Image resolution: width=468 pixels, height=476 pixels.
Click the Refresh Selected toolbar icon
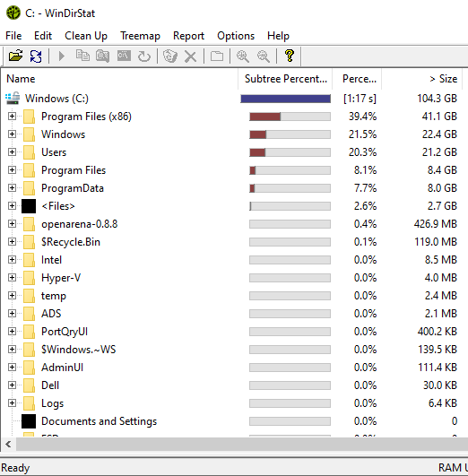[144, 56]
